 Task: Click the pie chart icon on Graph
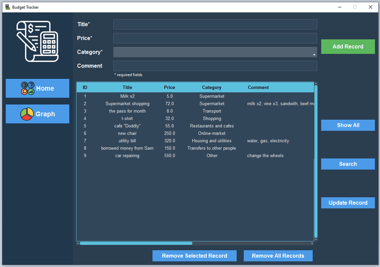(27, 114)
